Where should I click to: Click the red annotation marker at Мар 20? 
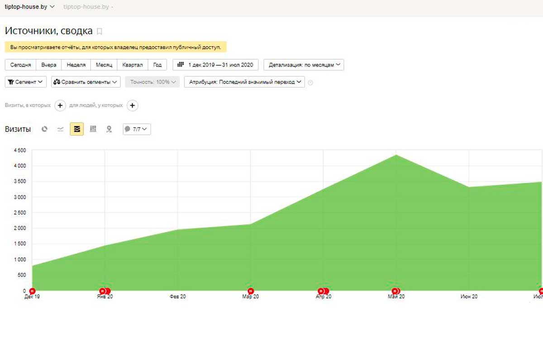[x=251, y=291]
